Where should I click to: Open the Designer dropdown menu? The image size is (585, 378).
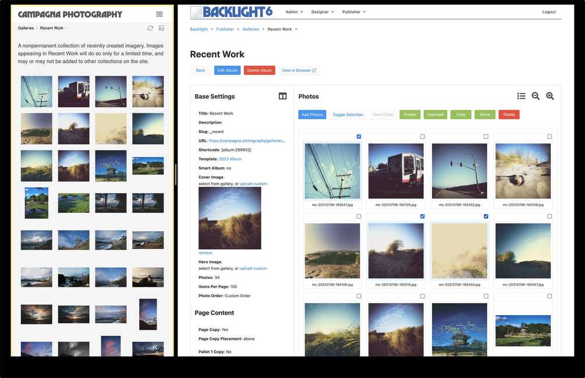(x=322, y=12)
